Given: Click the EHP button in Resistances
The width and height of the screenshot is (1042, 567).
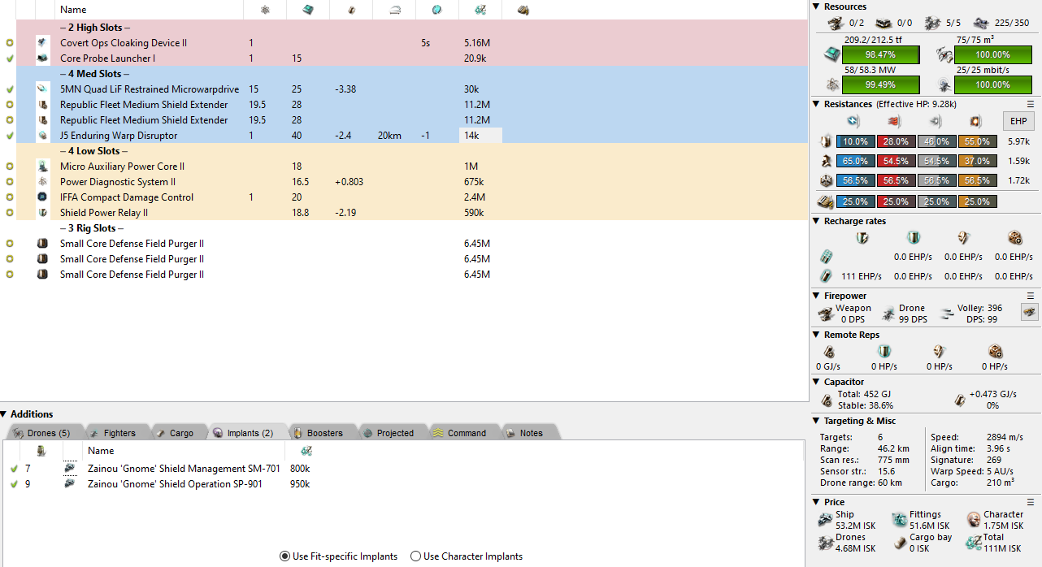Looking at the screenshot, I should [x=1018, y=122].
